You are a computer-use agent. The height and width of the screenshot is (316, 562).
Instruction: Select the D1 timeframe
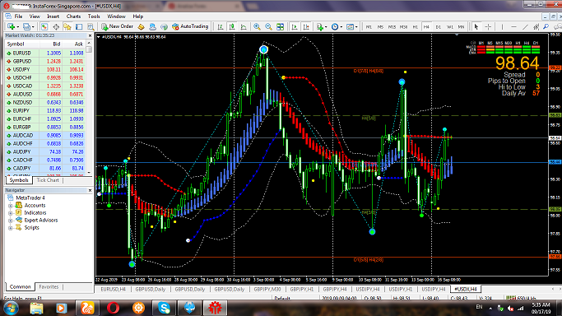tap(438, 27)
